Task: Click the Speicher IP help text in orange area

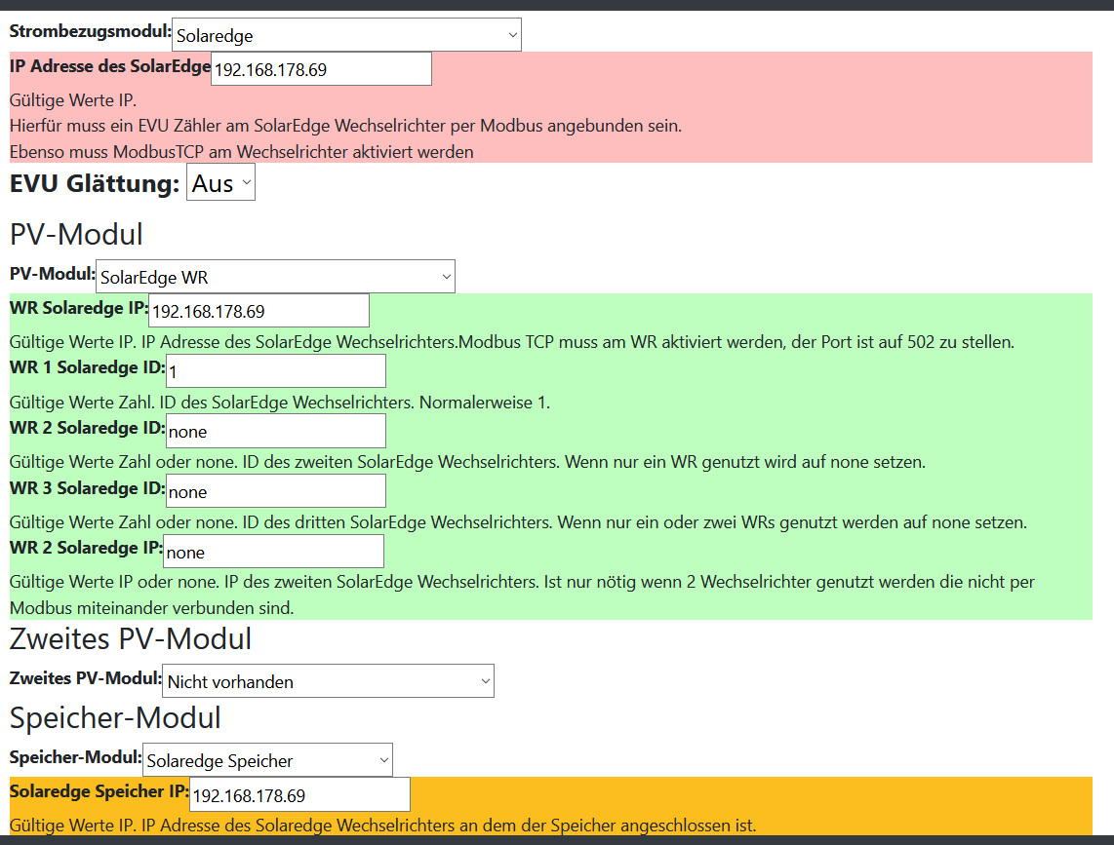Action: pos(382,826)
